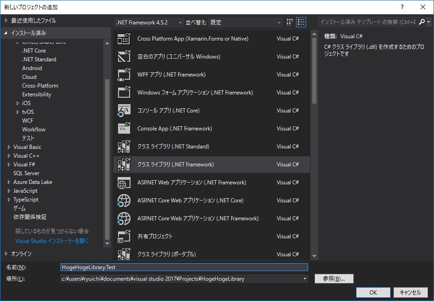The height and width of the screenshot is (301, 434).
Task: Select the WCF category
Action: [x=27, y=121]
